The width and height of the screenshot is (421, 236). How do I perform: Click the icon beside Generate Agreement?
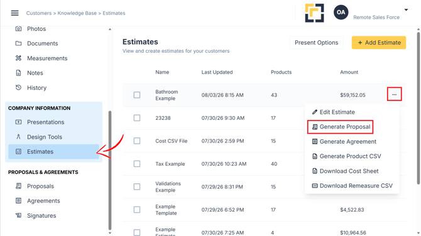(315, 142)
